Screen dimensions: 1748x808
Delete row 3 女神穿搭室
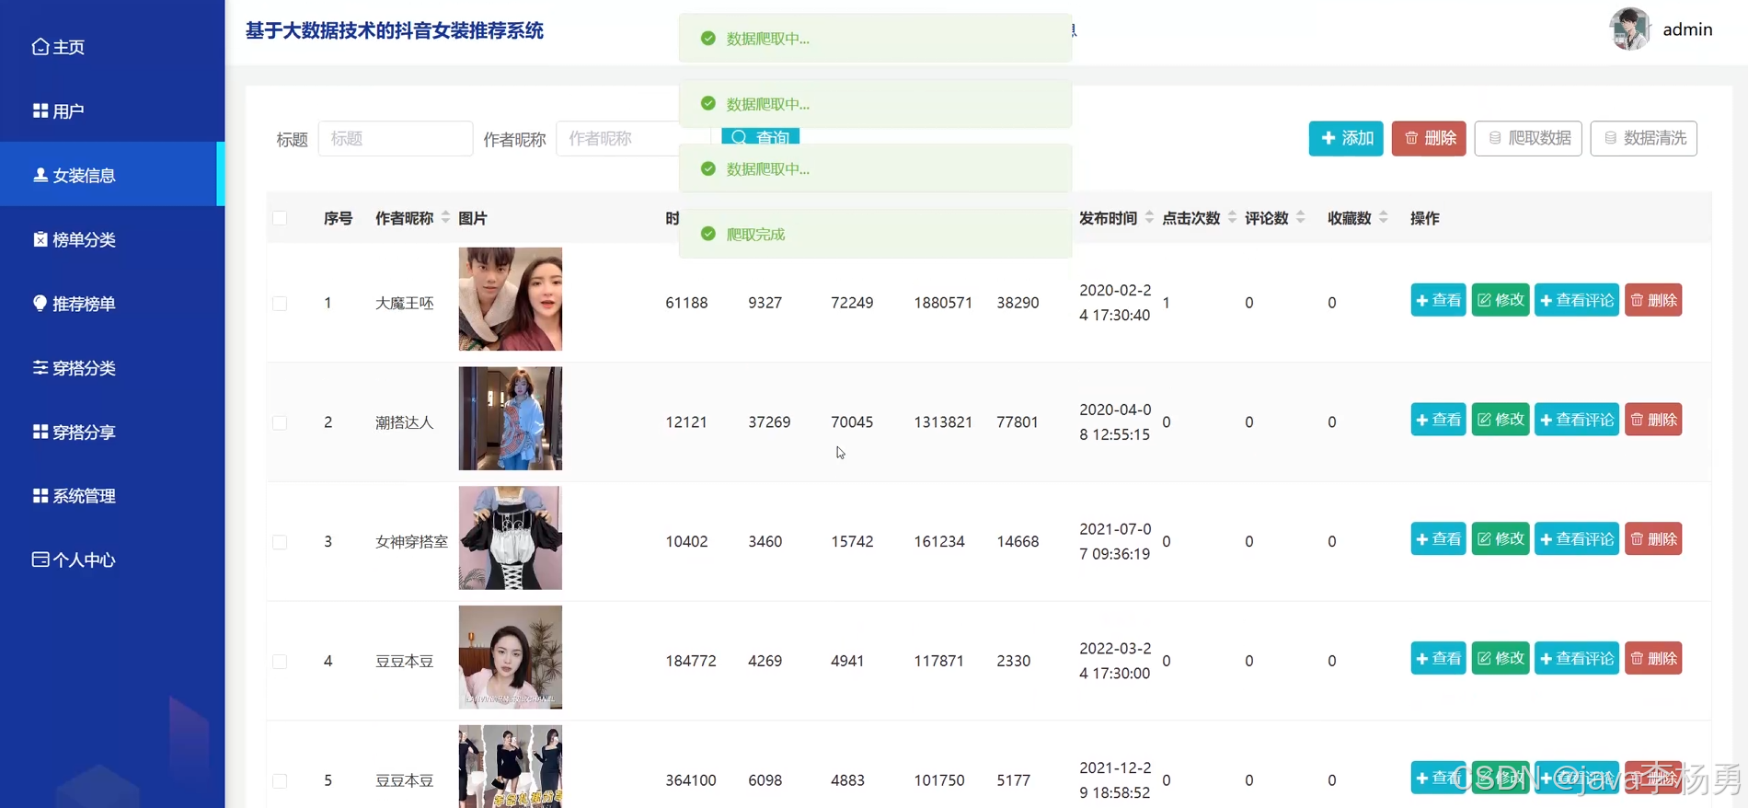1653,538
